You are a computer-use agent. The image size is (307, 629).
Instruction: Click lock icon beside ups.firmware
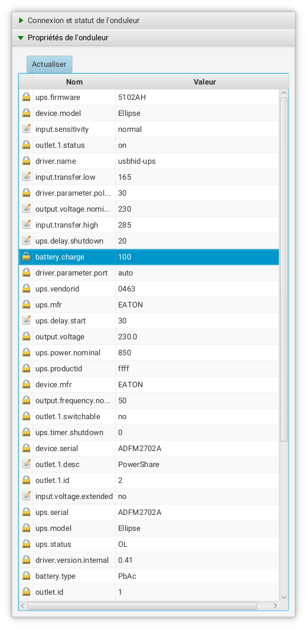[27, 97]
